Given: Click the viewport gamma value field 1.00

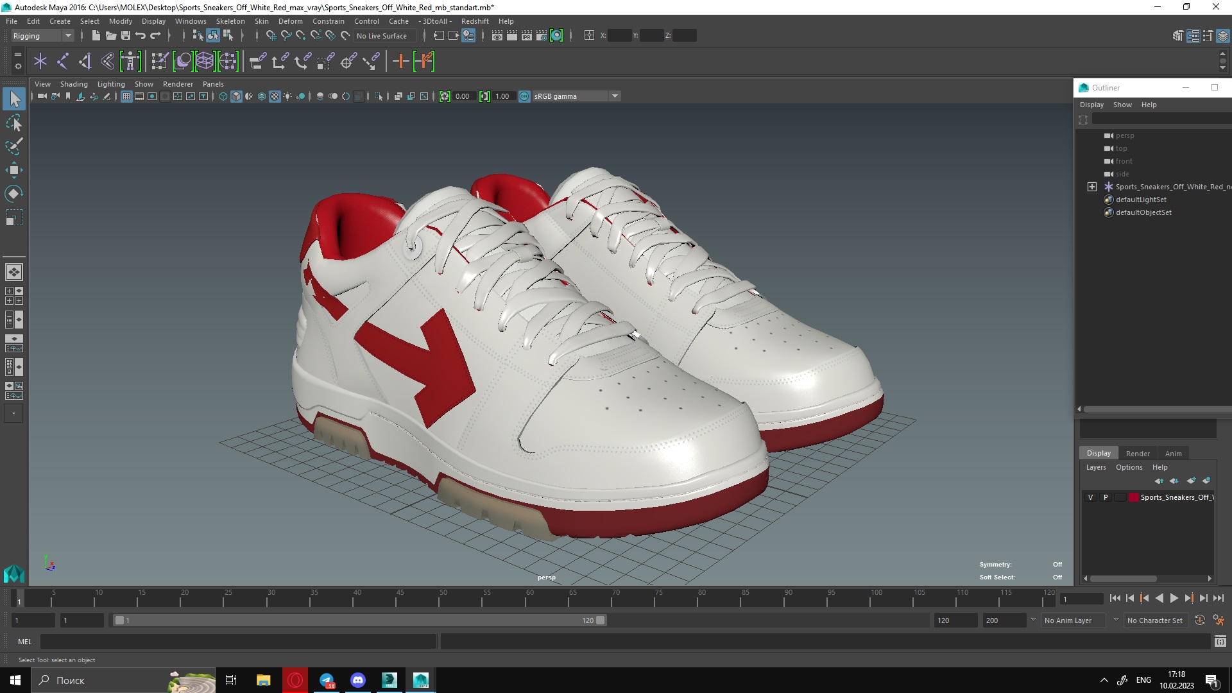Looking at the screenshot, I should 503,96.
